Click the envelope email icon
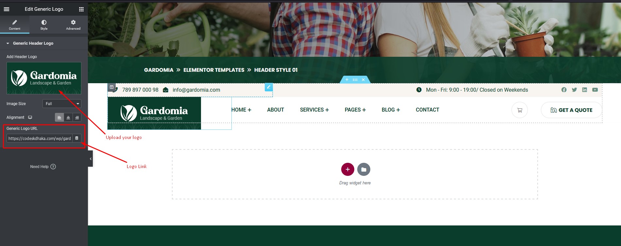621x246 pixels. click(x=166, y=90)
